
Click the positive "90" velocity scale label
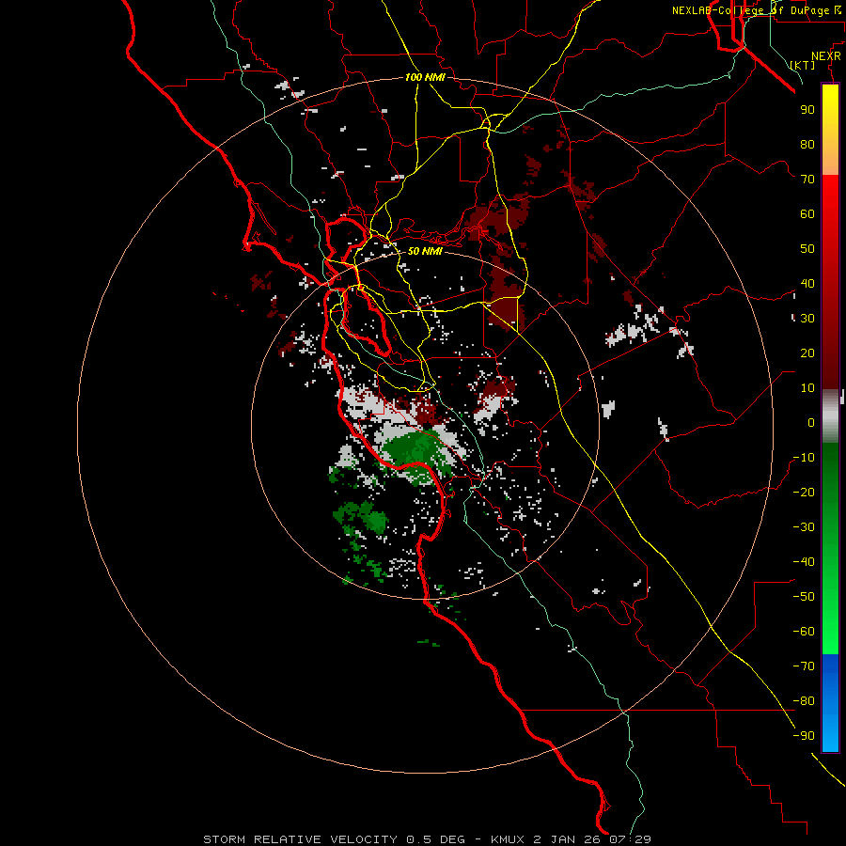(807, 110)
